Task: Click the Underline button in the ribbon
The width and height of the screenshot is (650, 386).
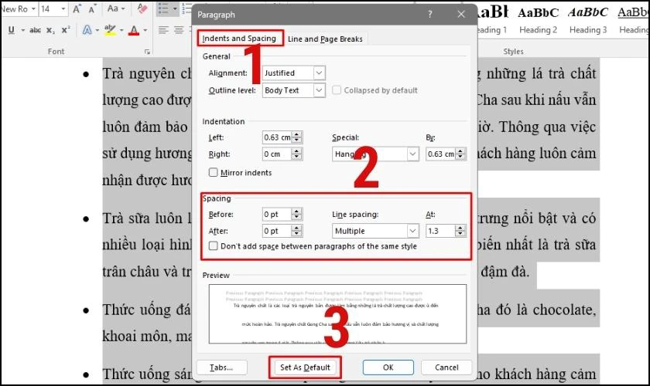Action: click(x=12, y=30)
